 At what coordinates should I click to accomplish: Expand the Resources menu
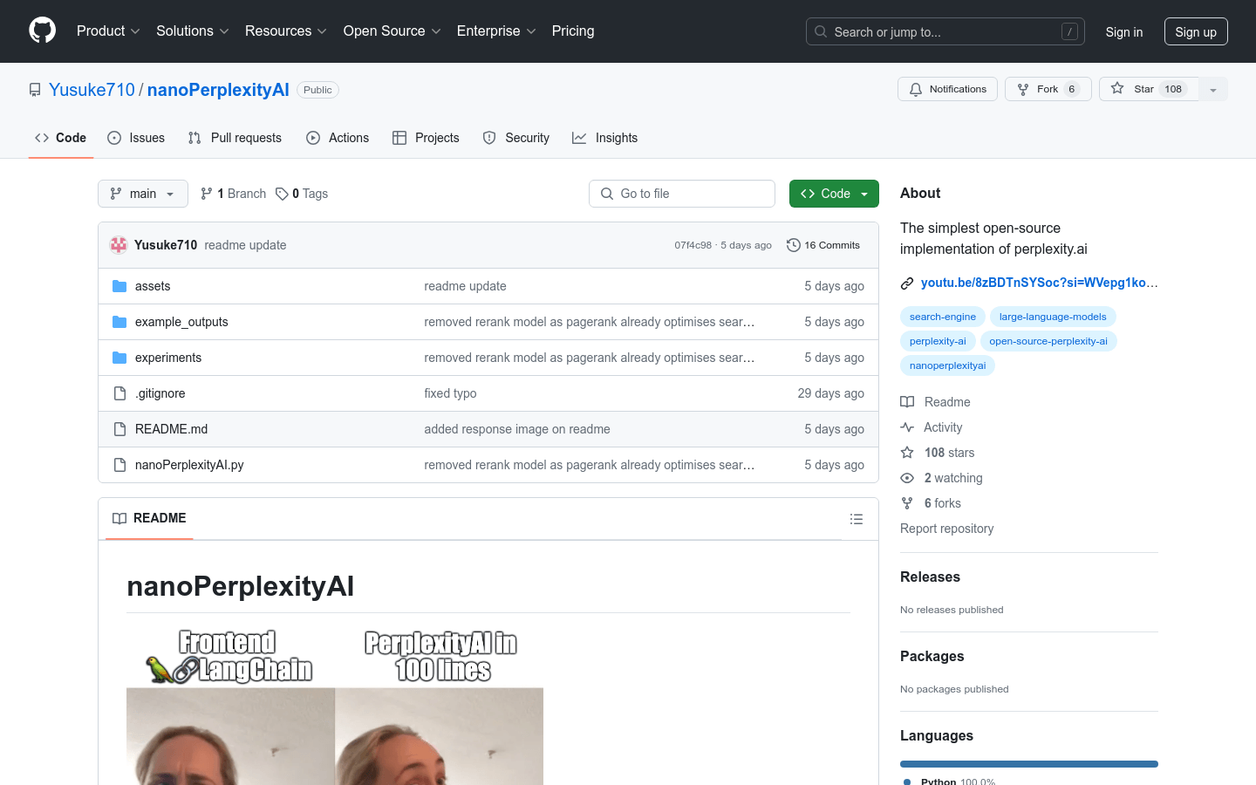286,31
